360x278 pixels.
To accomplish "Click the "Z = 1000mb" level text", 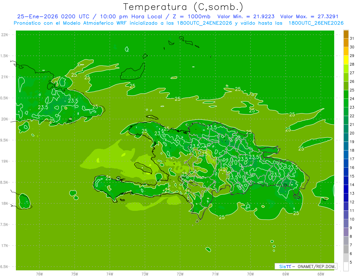I will (x=192, y=16).
